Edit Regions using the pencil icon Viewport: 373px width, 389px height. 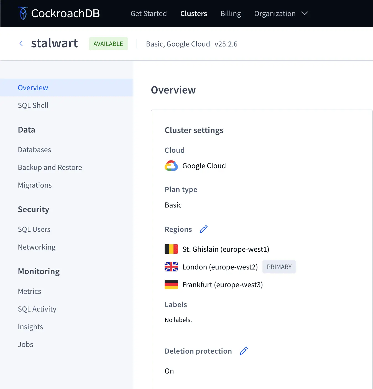coord(203,229)
